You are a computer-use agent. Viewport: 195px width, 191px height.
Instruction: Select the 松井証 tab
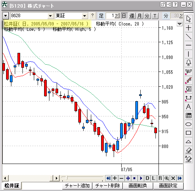(12, 186)
